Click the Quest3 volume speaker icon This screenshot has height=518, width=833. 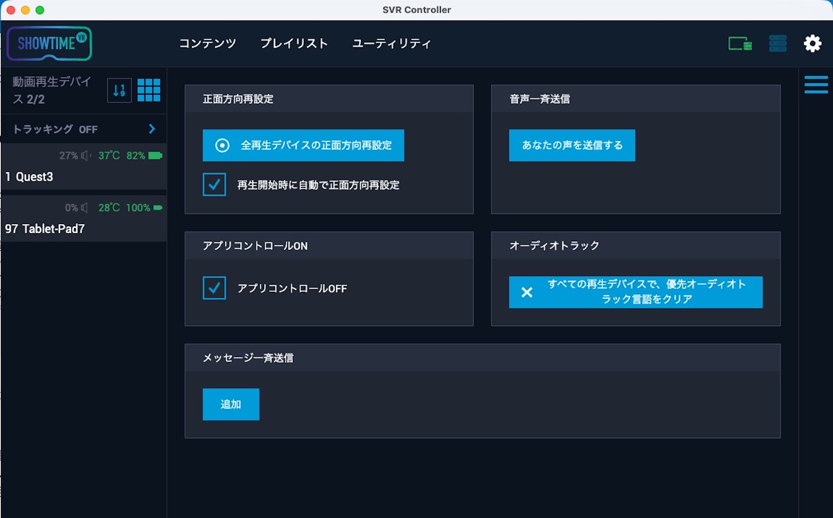coord(86,156)
